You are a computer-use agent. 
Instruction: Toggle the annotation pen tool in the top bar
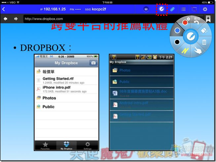pyautogui.click(x=162, y=9)
